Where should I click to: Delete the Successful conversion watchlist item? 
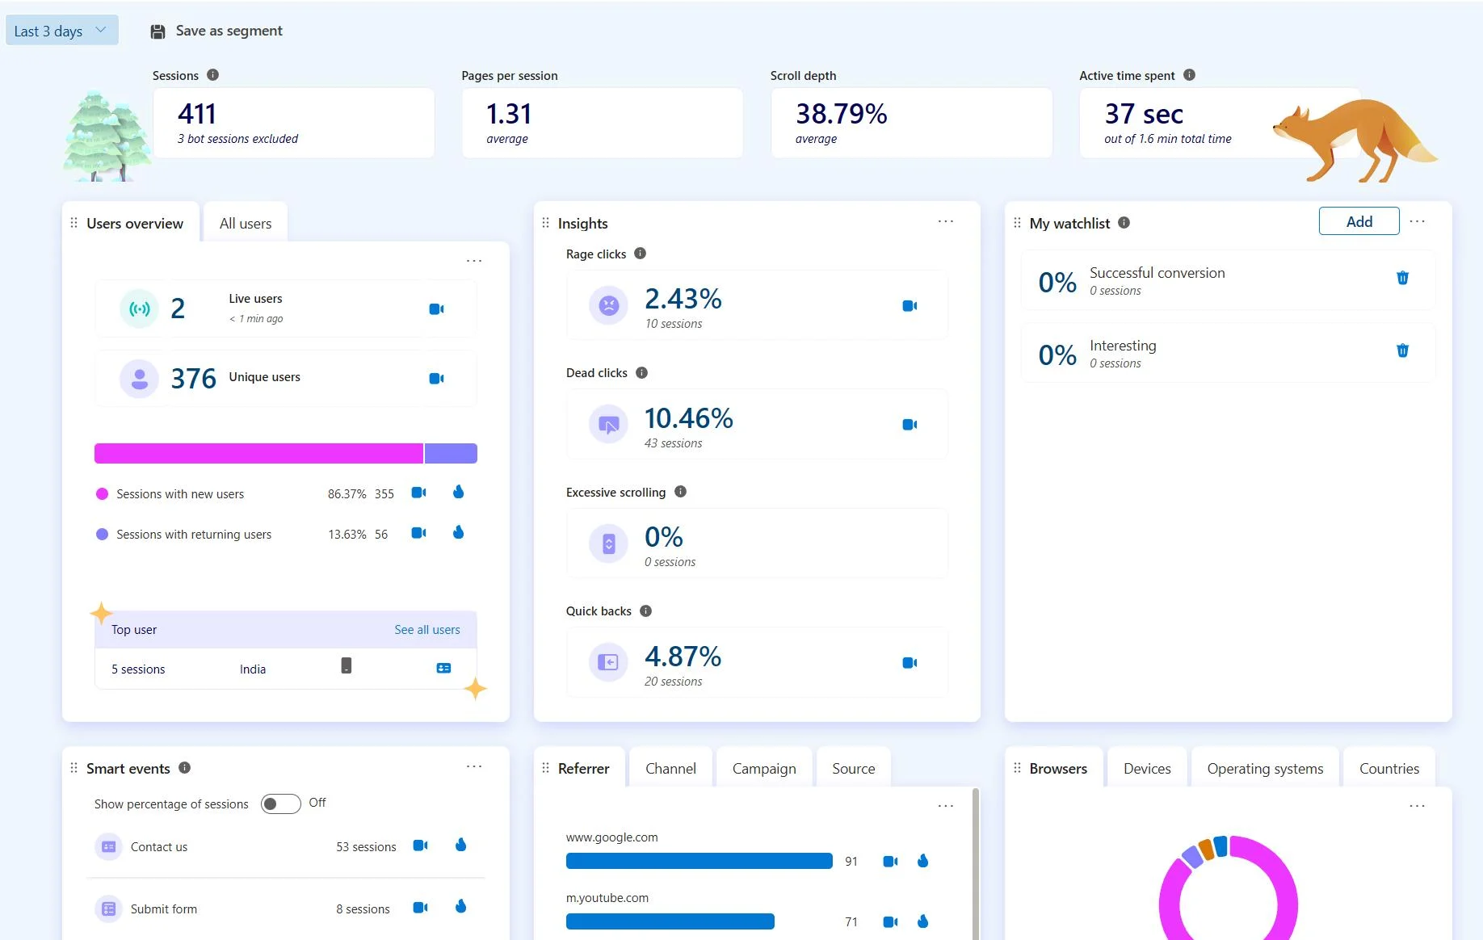[x=1402, y=278]
